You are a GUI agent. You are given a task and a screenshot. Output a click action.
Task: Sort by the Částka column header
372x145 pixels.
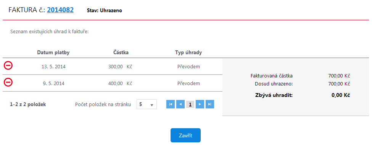(x=121, y=52)
